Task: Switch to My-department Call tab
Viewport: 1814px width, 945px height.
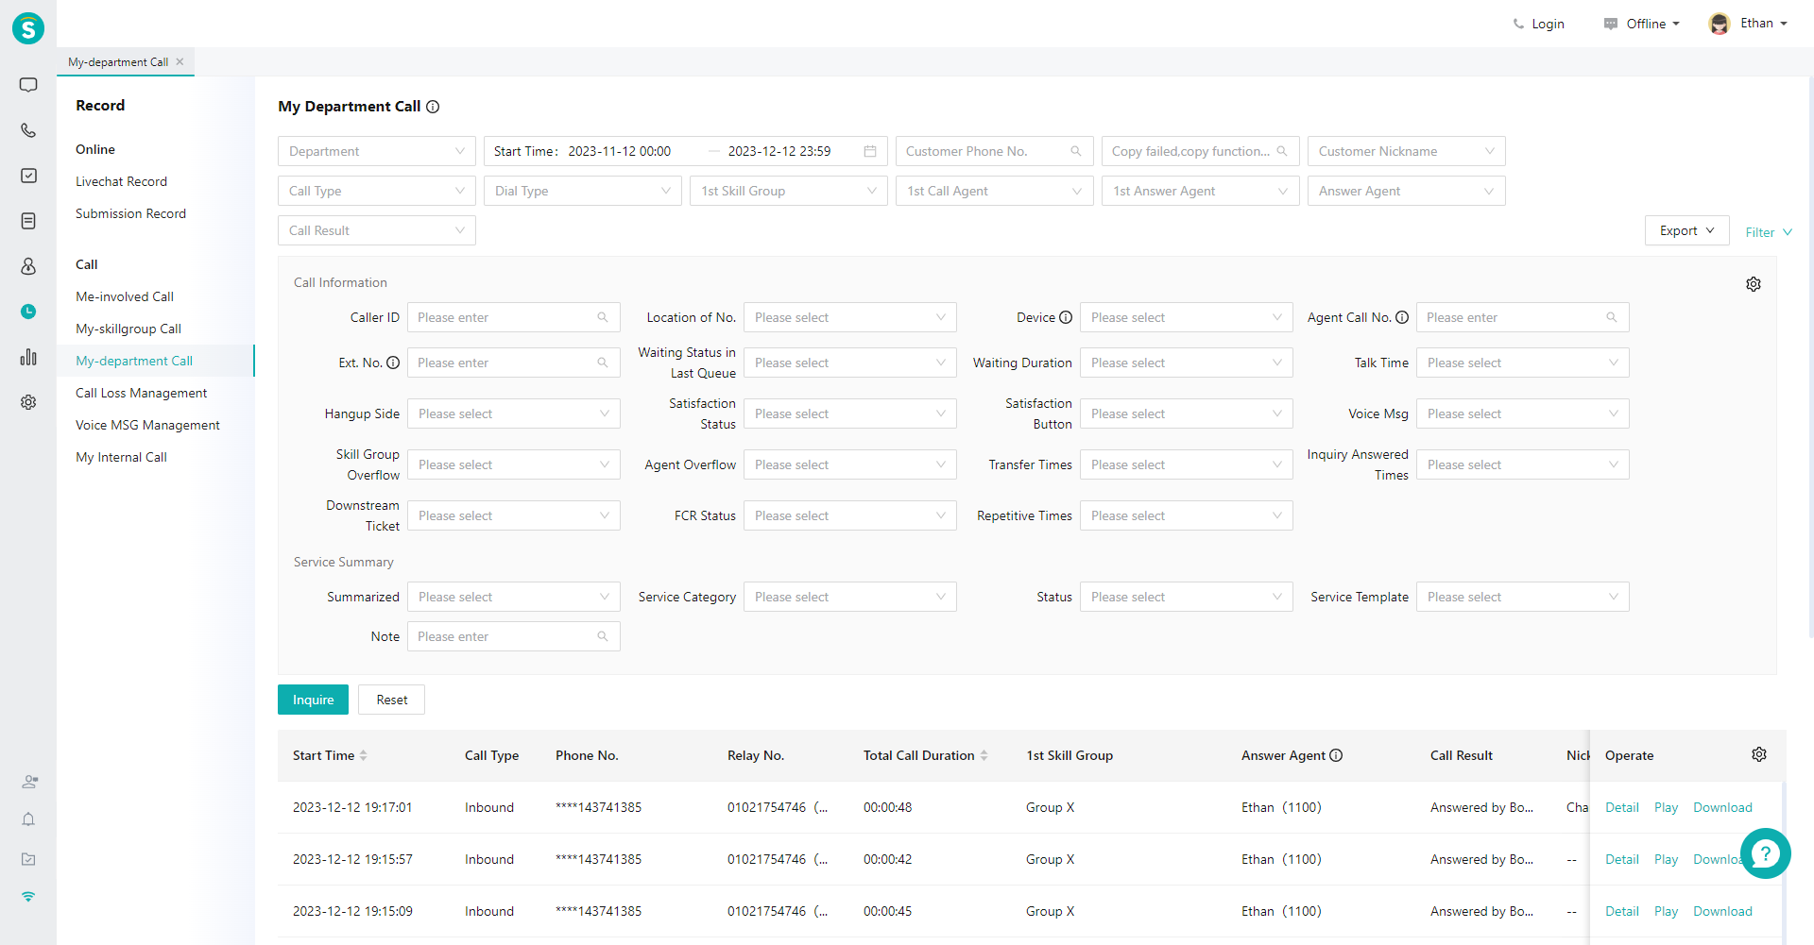Action: (118, 61)
